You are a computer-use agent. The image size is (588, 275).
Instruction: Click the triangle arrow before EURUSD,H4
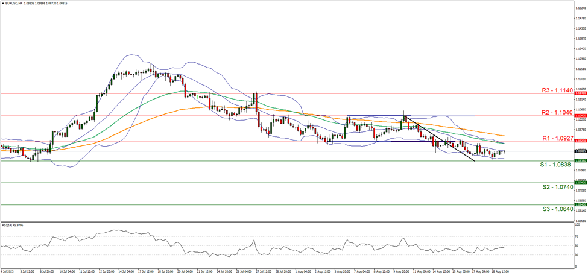click(x=3, y=3)
